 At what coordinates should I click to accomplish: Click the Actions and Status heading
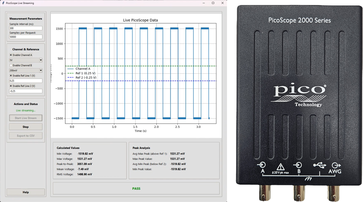[26, 104]
